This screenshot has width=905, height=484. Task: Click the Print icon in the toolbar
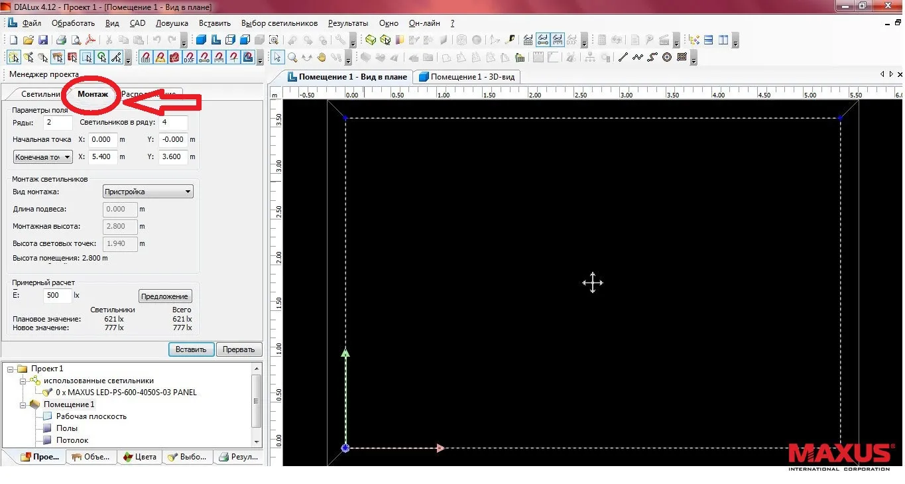pos(61,40)
